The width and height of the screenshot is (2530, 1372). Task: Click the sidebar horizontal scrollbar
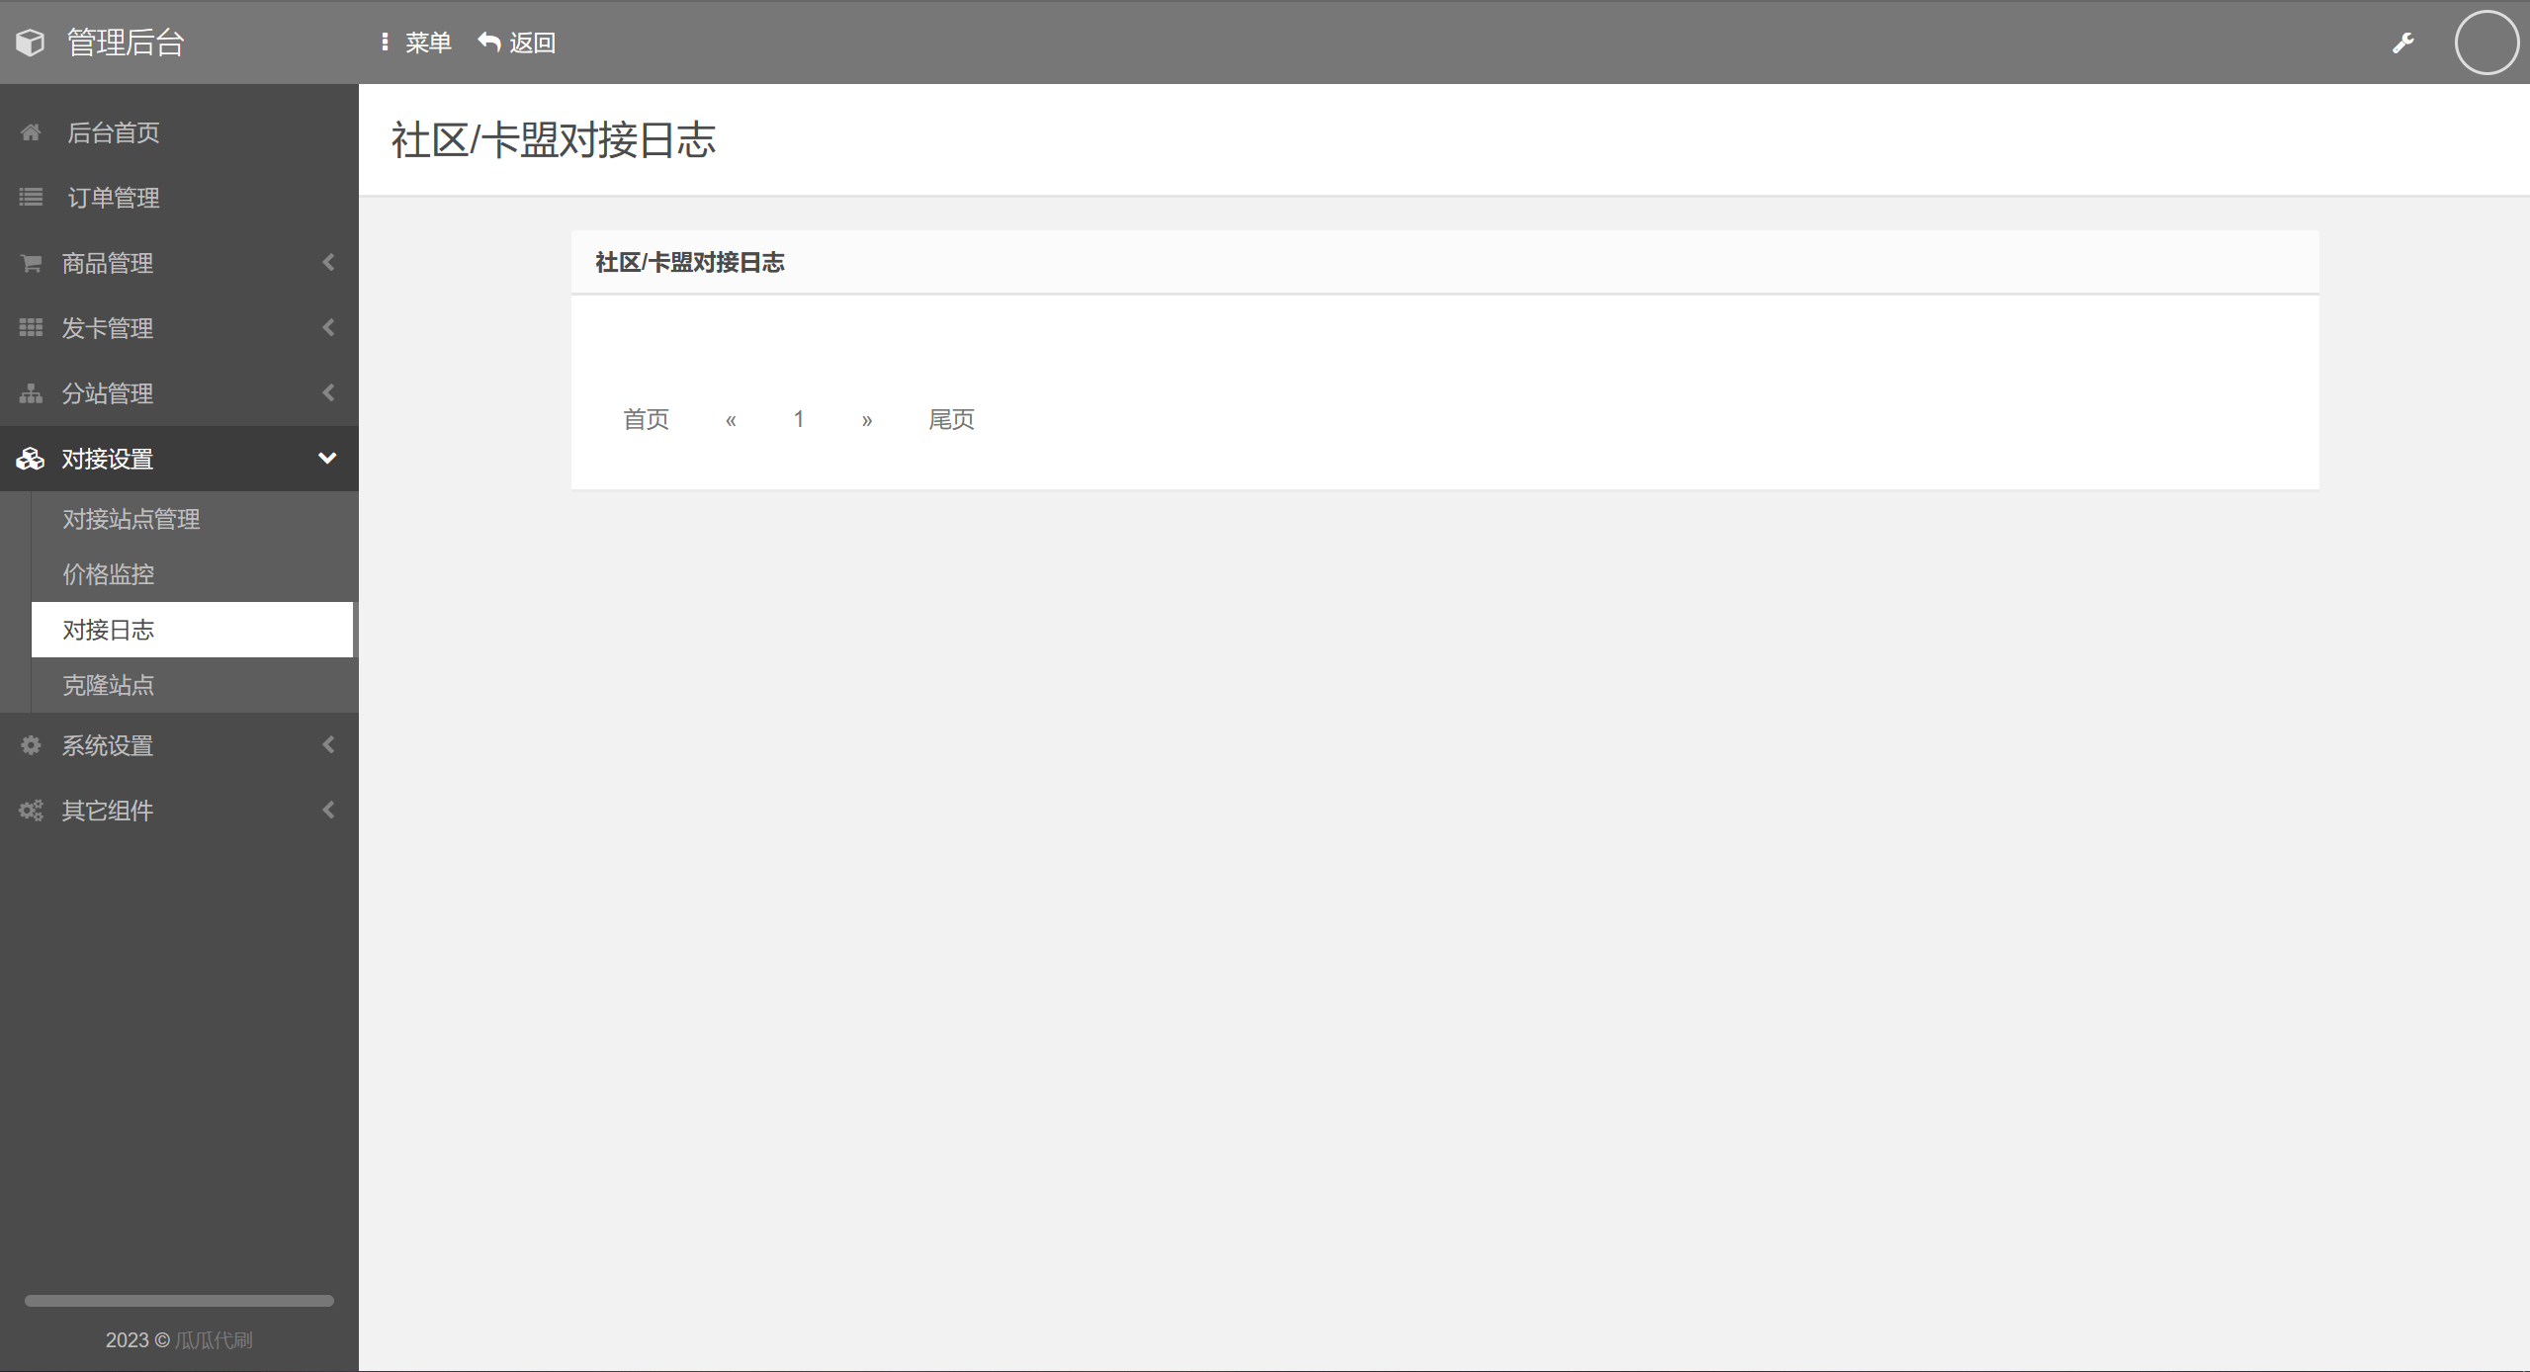(179, 1301)
